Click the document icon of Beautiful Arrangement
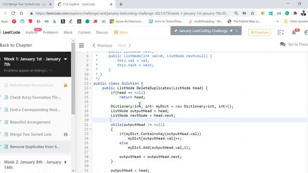Viewport: 308px width, 173px height. (6, 122)
